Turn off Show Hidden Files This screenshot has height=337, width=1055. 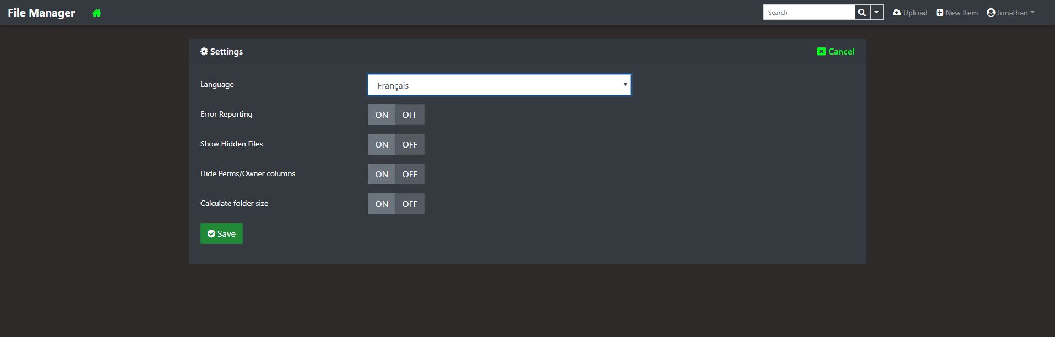[x=410, y=144]
